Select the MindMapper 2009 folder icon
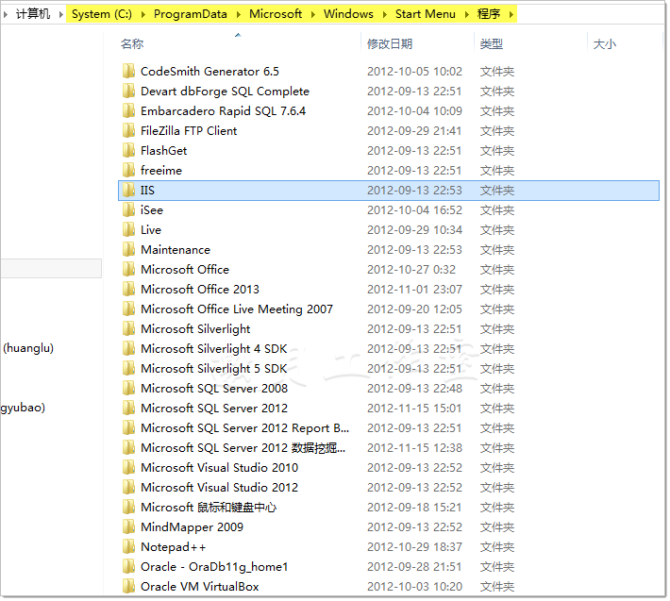 tap(128, 526)
